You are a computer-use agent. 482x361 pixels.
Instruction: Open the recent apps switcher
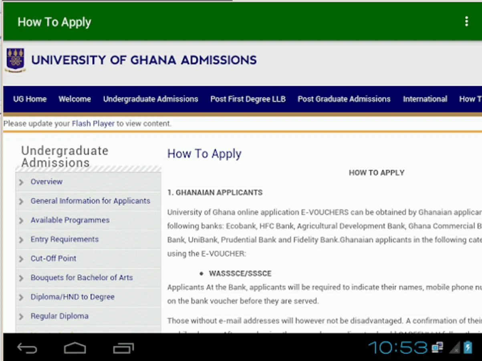(123, 348)
